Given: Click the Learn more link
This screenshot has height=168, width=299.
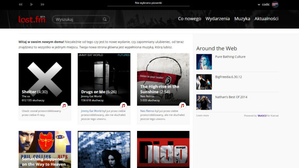Looking at the screenshot, I should [x=203, y=115].
